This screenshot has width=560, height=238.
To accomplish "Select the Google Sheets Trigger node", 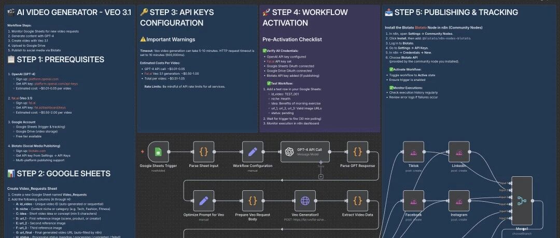I will (158, 152).
